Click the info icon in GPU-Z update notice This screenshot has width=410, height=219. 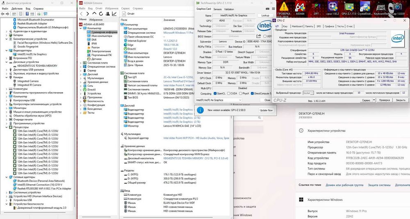coord(200,110)
